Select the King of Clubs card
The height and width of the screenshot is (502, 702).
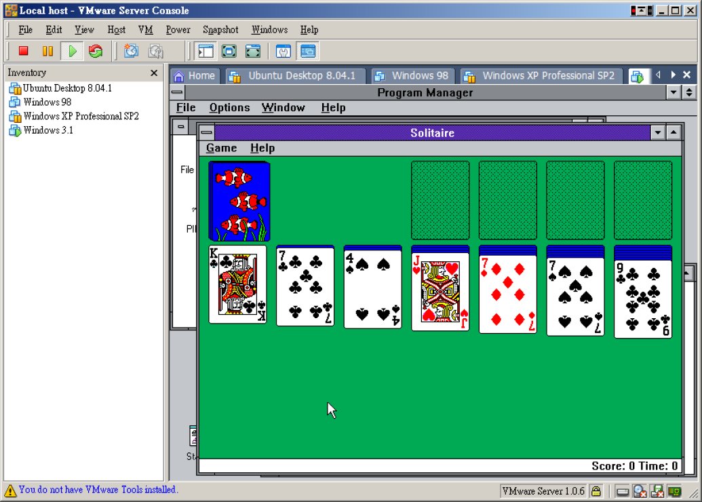point(237,285)
